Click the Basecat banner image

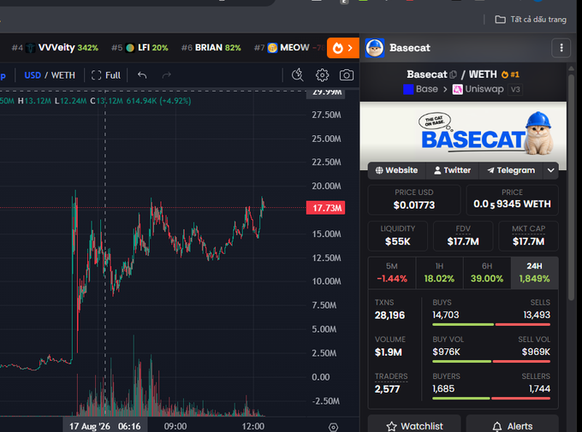[x=463, y=135]
